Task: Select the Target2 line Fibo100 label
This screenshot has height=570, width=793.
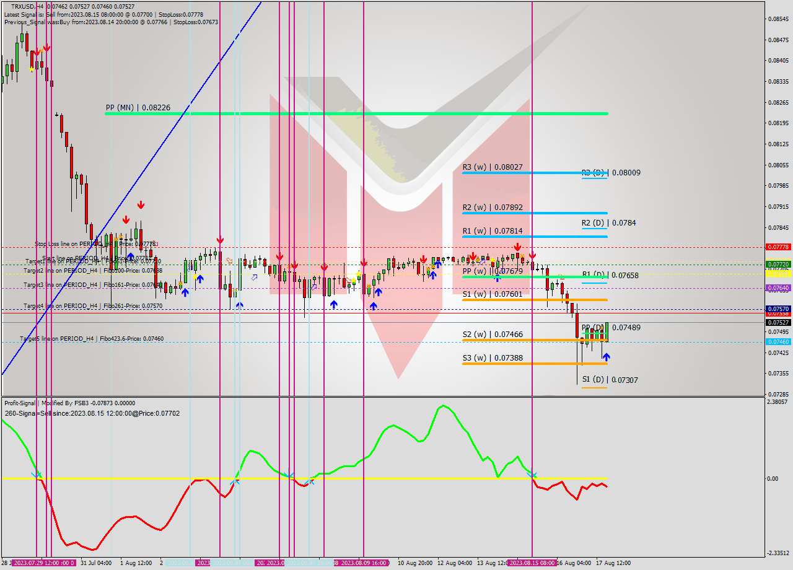Action: pos(93,271)
